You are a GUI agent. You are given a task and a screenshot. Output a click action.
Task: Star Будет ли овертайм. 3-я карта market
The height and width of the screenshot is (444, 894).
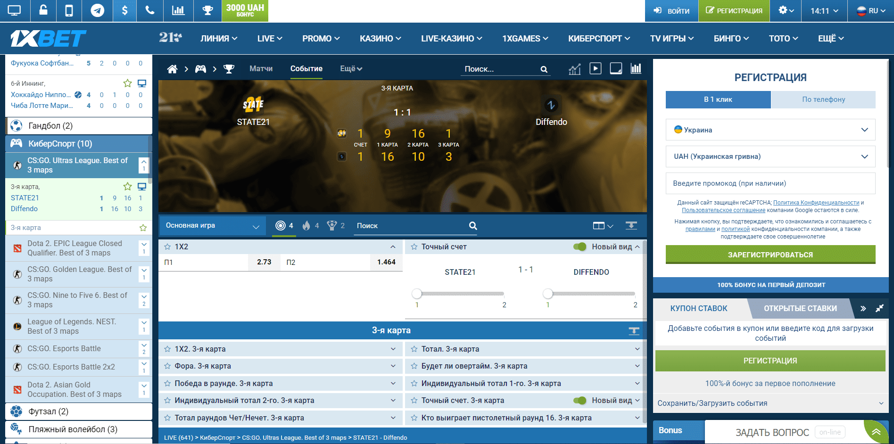tap(414, 366)
